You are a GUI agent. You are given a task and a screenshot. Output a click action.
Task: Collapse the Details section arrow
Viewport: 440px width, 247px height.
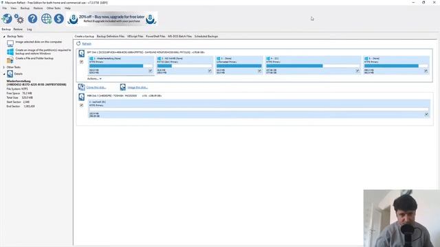(x=4, y=74)
